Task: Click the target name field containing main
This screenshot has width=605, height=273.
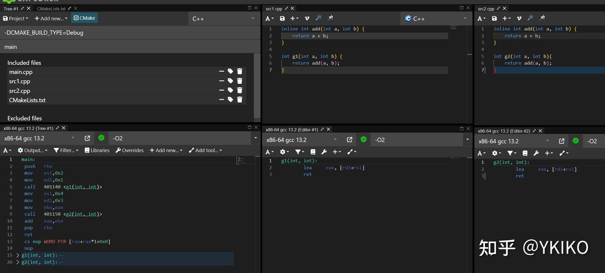Action: point(130,47)
